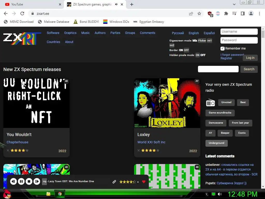The width and height of the screenshot is (265, 199).
Task: Turn Hidden pixels mode ON
Action: (x=197, y=55)
